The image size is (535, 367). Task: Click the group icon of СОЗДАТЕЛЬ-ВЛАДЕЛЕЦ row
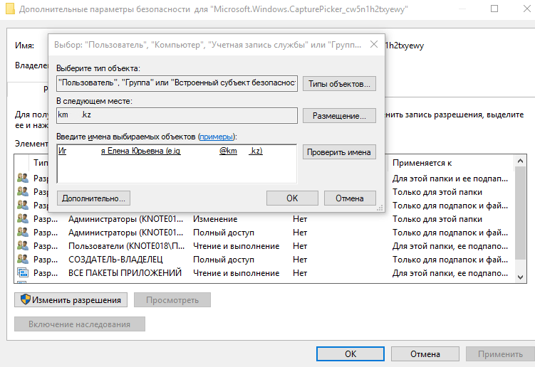tap(23, 260)
